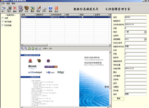This screenshot has height=108, width=149.
Task: Check the 全部 category checkbox
Action: 3,18
